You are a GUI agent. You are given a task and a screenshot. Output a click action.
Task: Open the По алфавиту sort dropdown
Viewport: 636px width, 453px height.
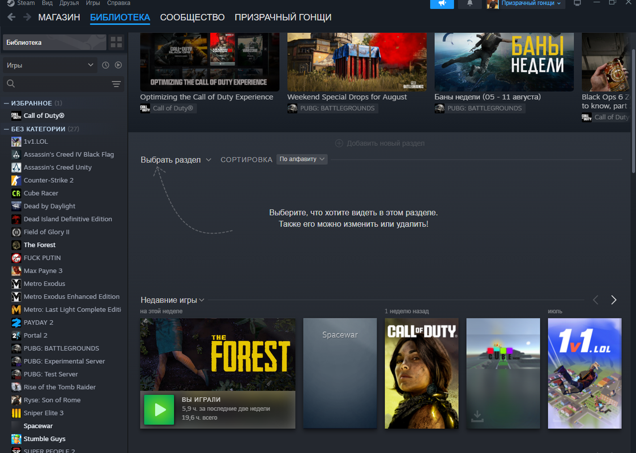pyautogui.click(x=302, y=159)
